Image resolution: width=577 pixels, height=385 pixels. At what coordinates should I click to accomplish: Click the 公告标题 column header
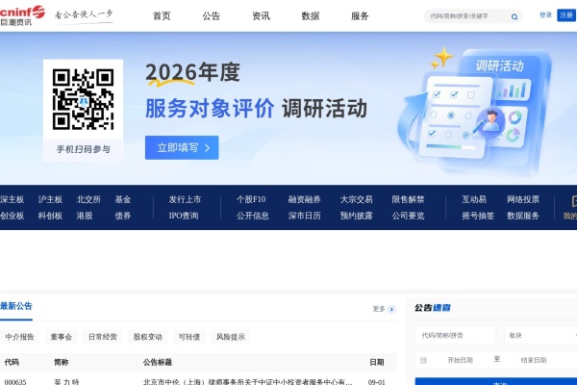pyautogui.click(x=158, y=363)
